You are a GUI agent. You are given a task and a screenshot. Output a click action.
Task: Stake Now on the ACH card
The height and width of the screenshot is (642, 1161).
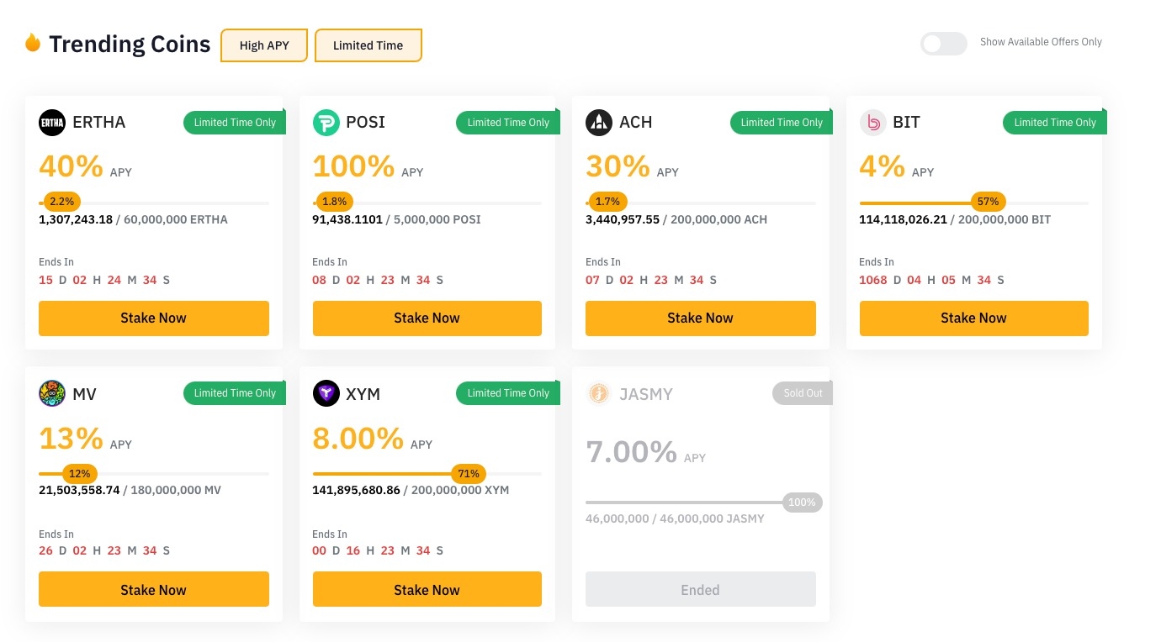pos(701,318)
